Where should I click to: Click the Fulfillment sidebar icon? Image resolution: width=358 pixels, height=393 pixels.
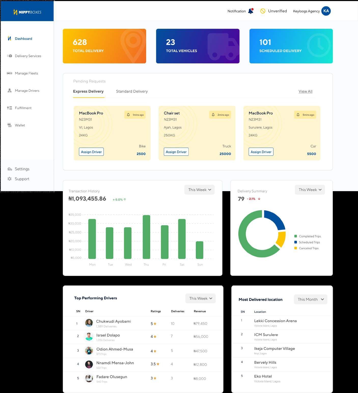tap(10, 108)
